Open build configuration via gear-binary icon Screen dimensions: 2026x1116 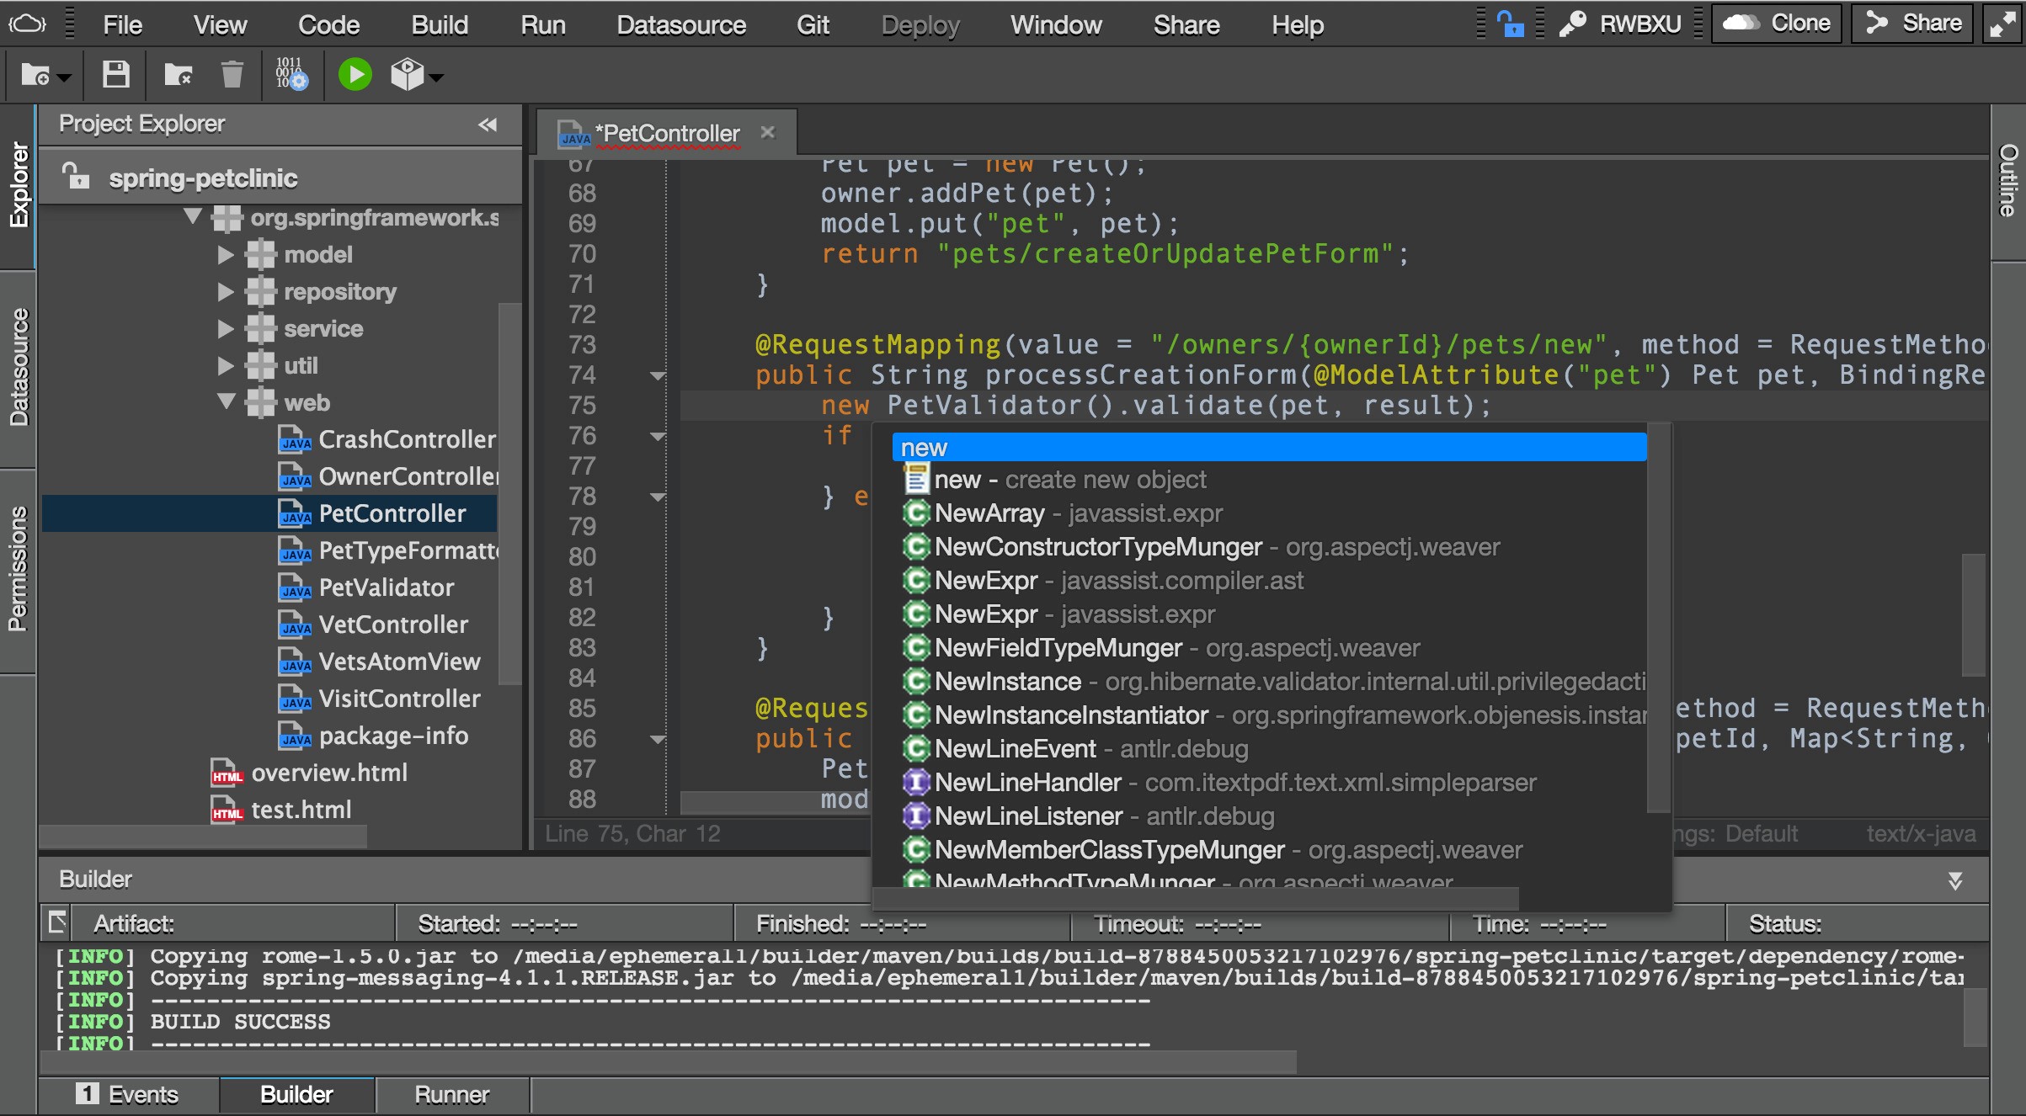[x=289, y=75]
